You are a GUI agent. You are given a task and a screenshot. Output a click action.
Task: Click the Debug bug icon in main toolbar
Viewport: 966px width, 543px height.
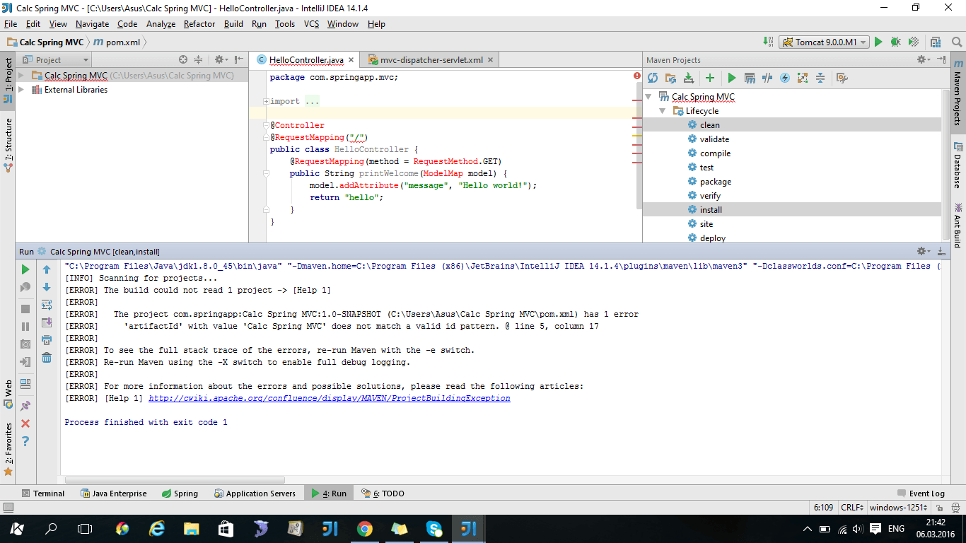coord(895,42)
